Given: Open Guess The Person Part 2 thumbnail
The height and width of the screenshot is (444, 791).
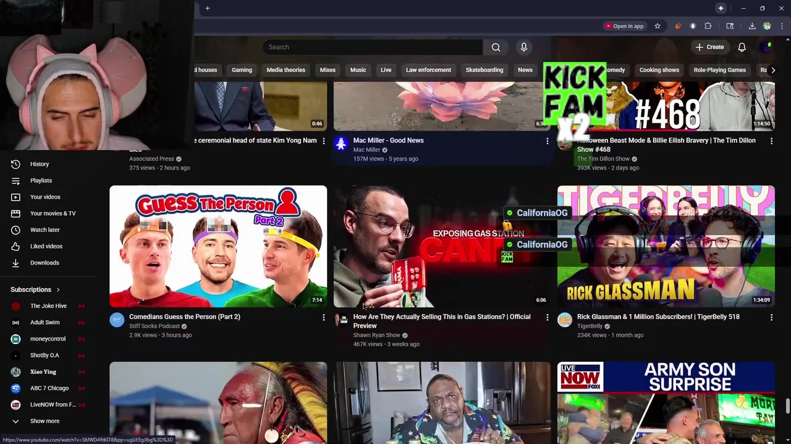Looking at the screenshot, I should 218,246.
